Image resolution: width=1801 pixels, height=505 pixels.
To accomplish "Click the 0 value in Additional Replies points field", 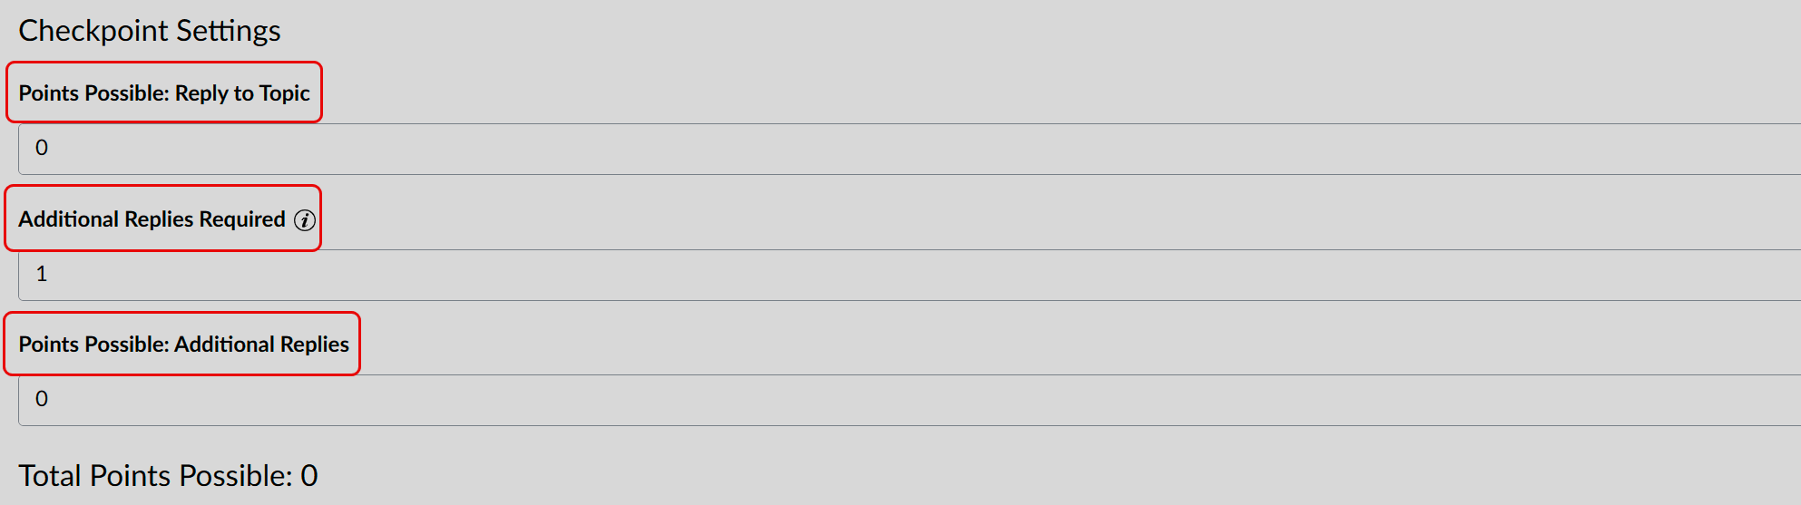I will (x=42, y=399).
